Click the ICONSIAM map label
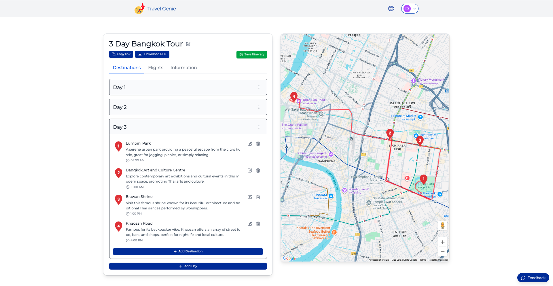Viewport: 553px width, 286px height. point(319,197)
